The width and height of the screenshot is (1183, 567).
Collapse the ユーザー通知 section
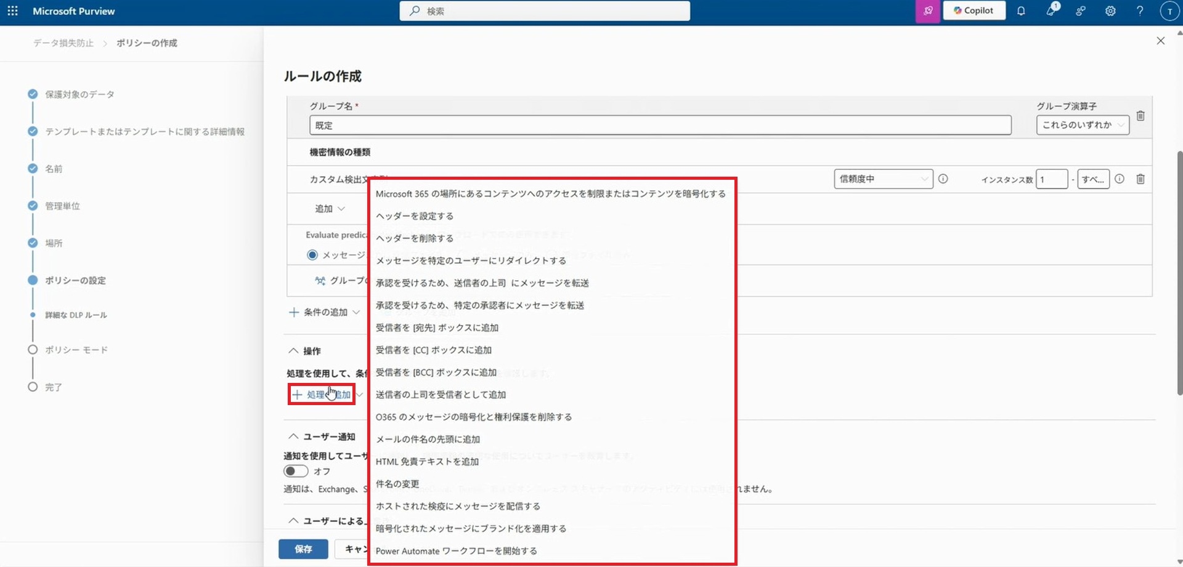click(293, 436)
